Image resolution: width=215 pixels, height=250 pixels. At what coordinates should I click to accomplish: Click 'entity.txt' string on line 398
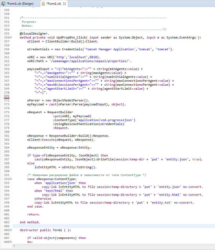point(161,203)
